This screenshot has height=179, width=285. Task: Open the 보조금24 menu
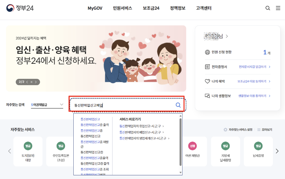pos(151,8)
